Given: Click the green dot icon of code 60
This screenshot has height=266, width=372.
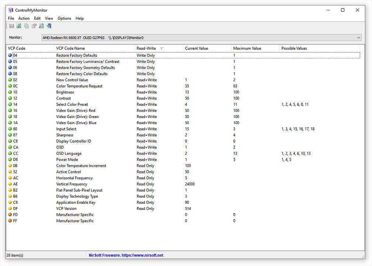Looking at the screenshot, I should 10,129.
